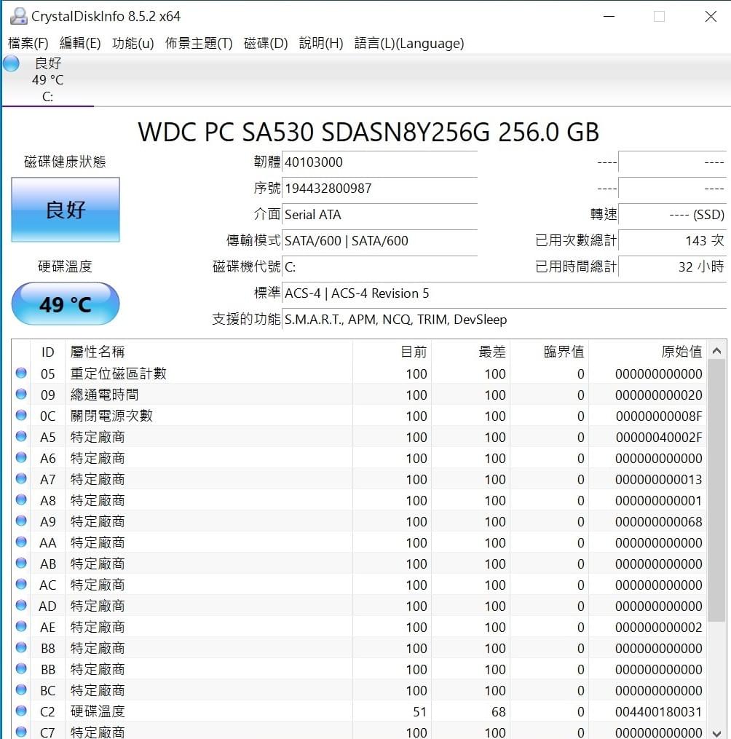Open the 檔案(F) menu
The image size is (731, 739).
pos(28,44)
